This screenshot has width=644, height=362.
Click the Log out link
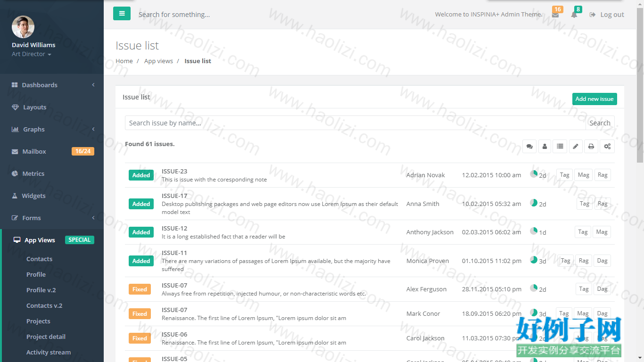tap(607, 15)
